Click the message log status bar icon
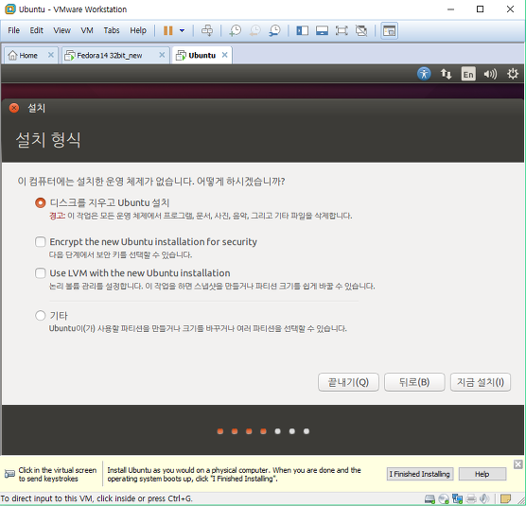The image size is (526, 506). (x=505, y=499)
